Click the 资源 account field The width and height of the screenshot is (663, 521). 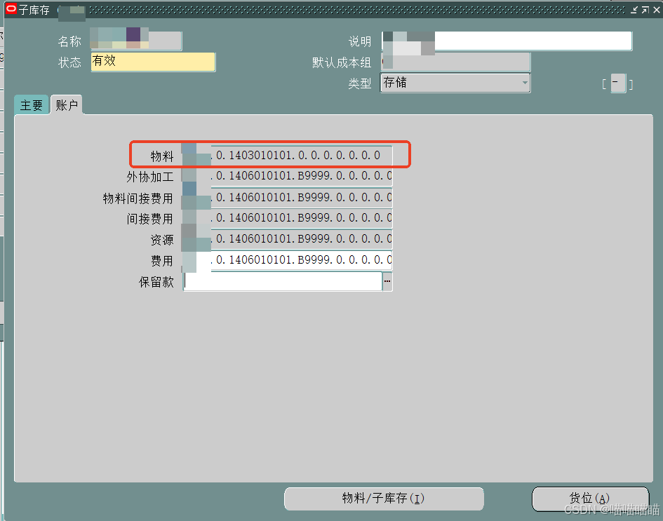point(288,238)
